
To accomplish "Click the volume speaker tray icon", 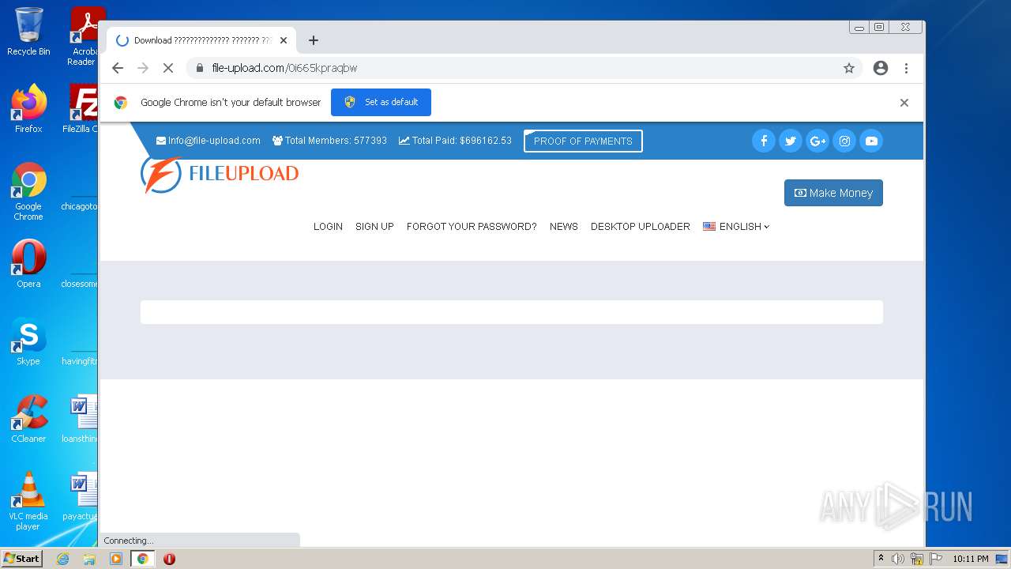I will tap(898, 559).
